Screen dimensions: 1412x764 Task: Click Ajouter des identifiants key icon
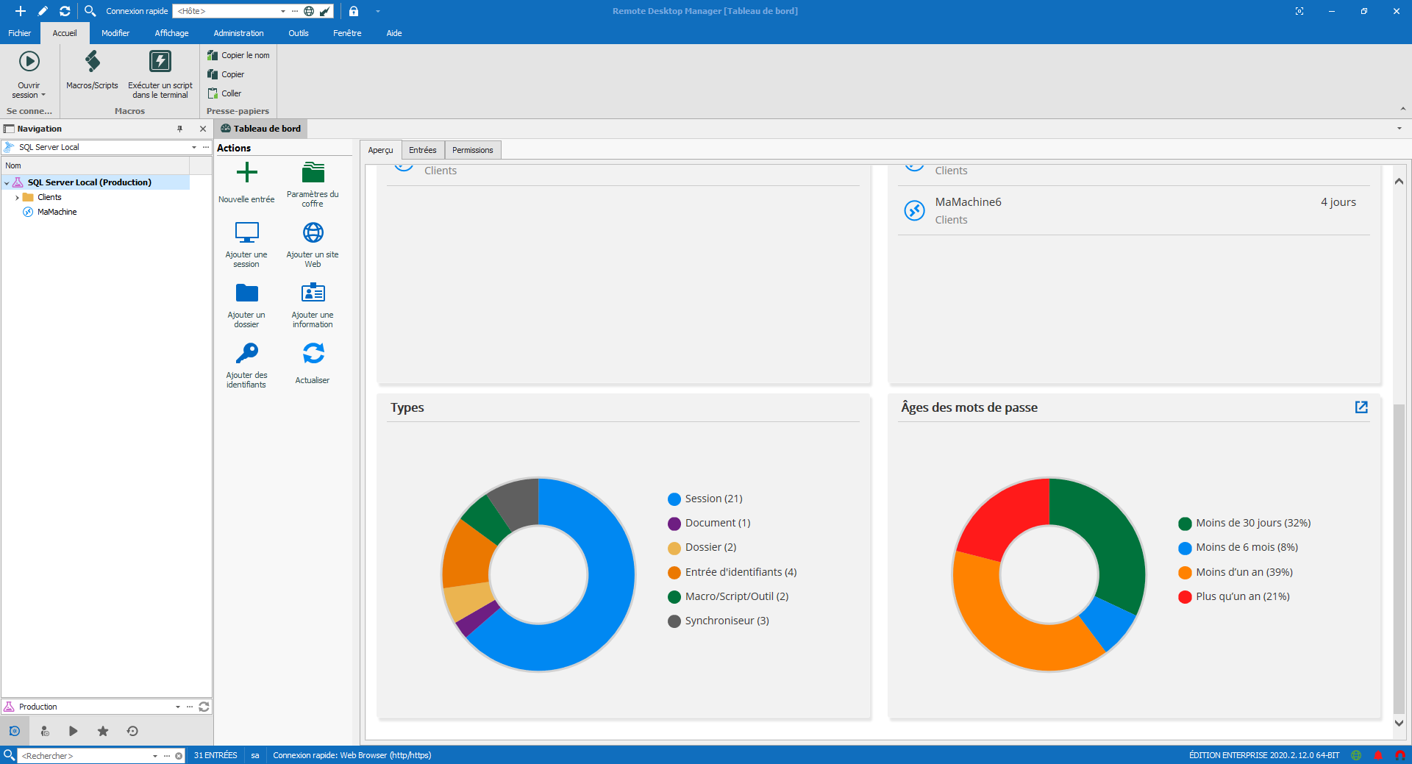246,354
